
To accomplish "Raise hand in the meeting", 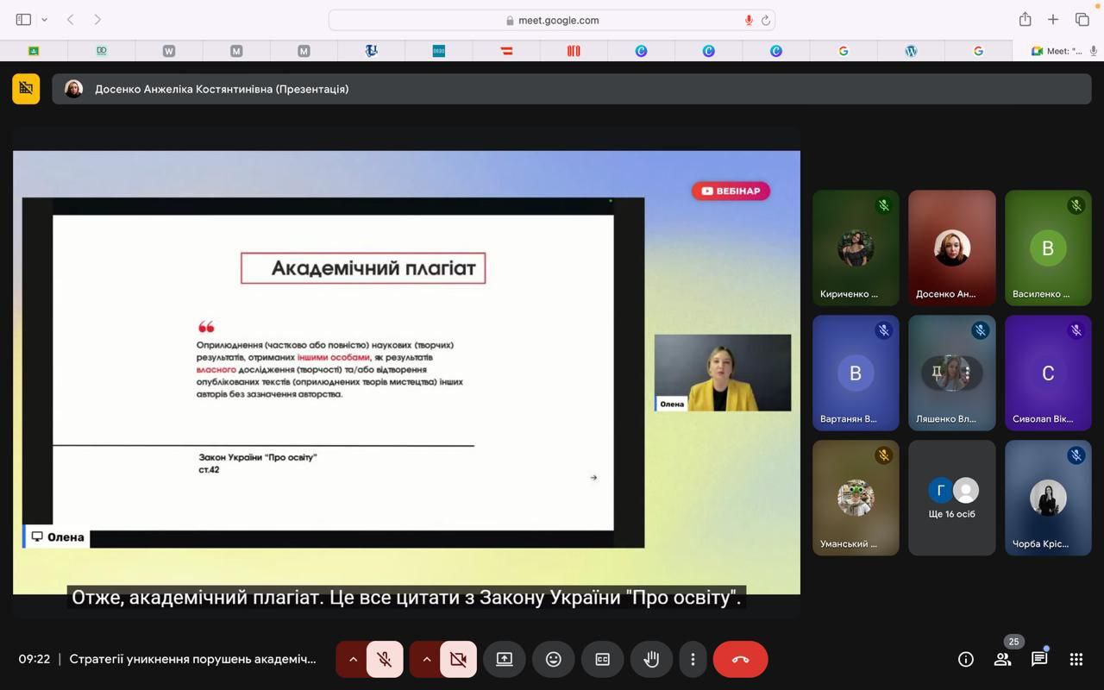I will point(651,659).
